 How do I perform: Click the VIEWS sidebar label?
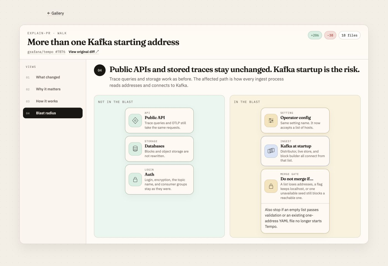click(x=31, y=67)
